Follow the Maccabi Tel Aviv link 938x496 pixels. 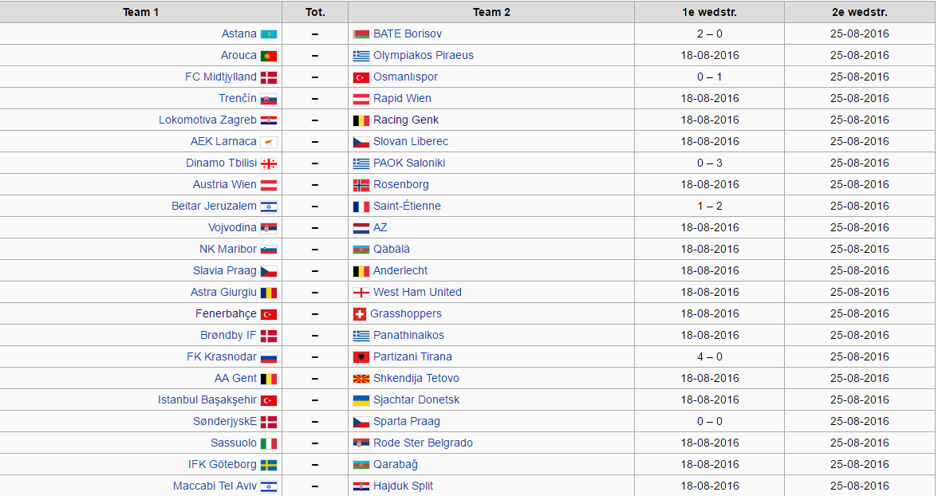pos(215,486)
